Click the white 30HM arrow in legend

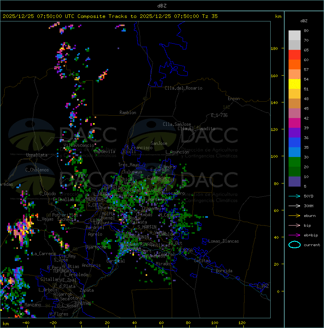(294, 206)
